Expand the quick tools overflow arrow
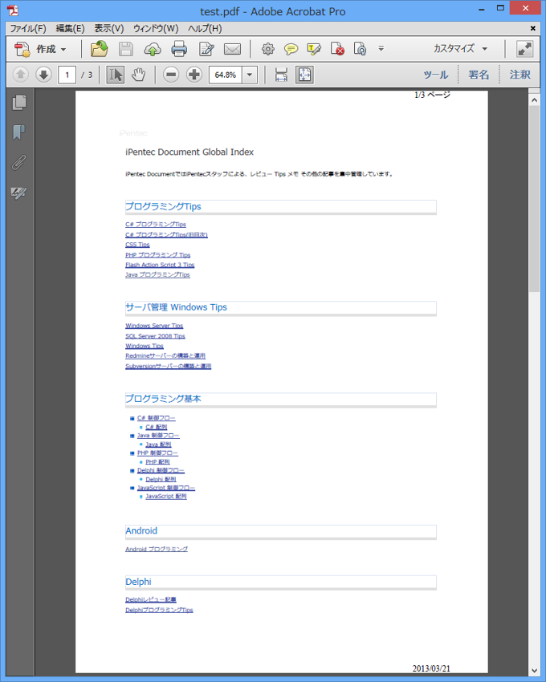The height and width of the screenshot is (682, 546). pos(381,49)
